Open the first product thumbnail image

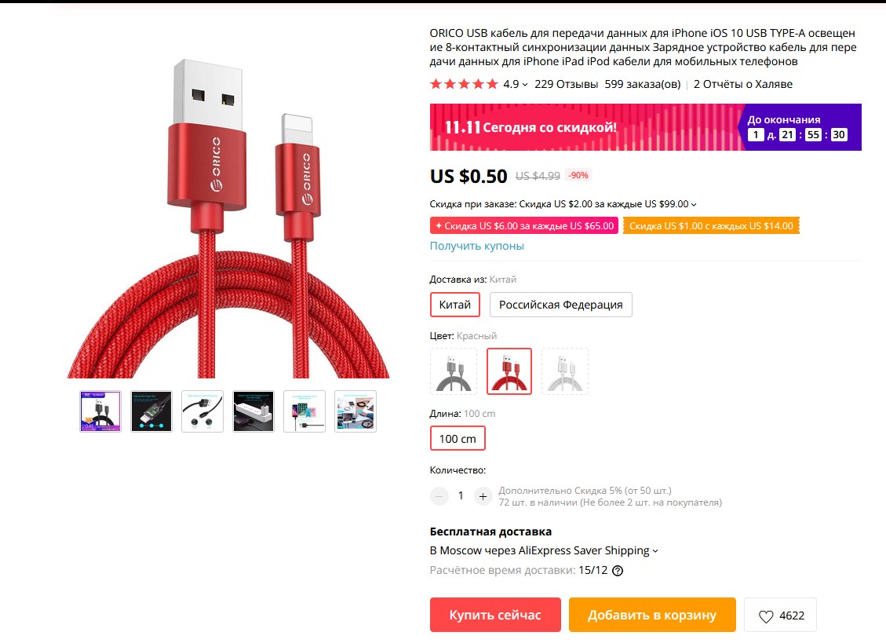(x=100, y=411)
